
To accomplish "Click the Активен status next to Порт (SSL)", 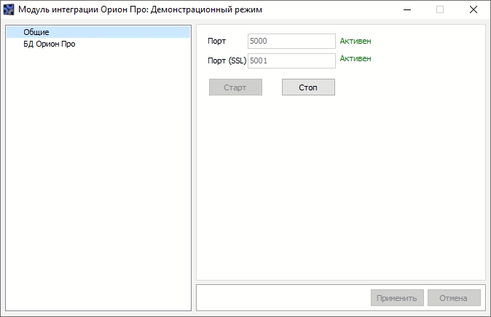I will coord(356,58).
